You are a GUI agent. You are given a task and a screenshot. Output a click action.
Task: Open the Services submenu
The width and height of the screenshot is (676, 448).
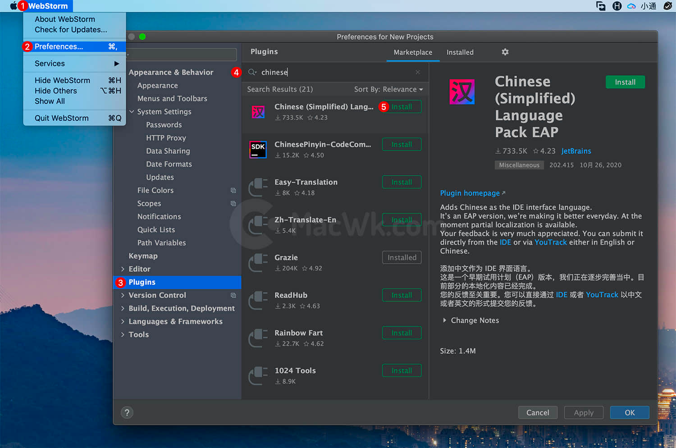click(74, 64)
